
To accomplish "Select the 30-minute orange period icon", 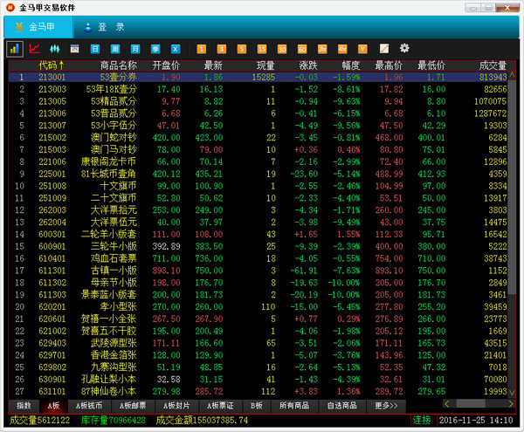I will click(x=282, y=50).
